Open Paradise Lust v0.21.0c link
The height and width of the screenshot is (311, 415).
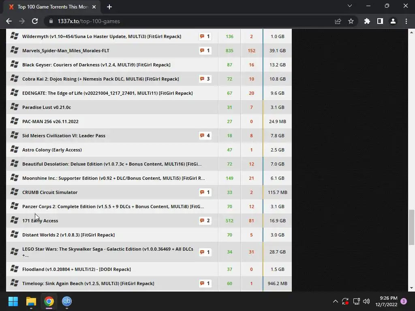(x=47, y=107)
